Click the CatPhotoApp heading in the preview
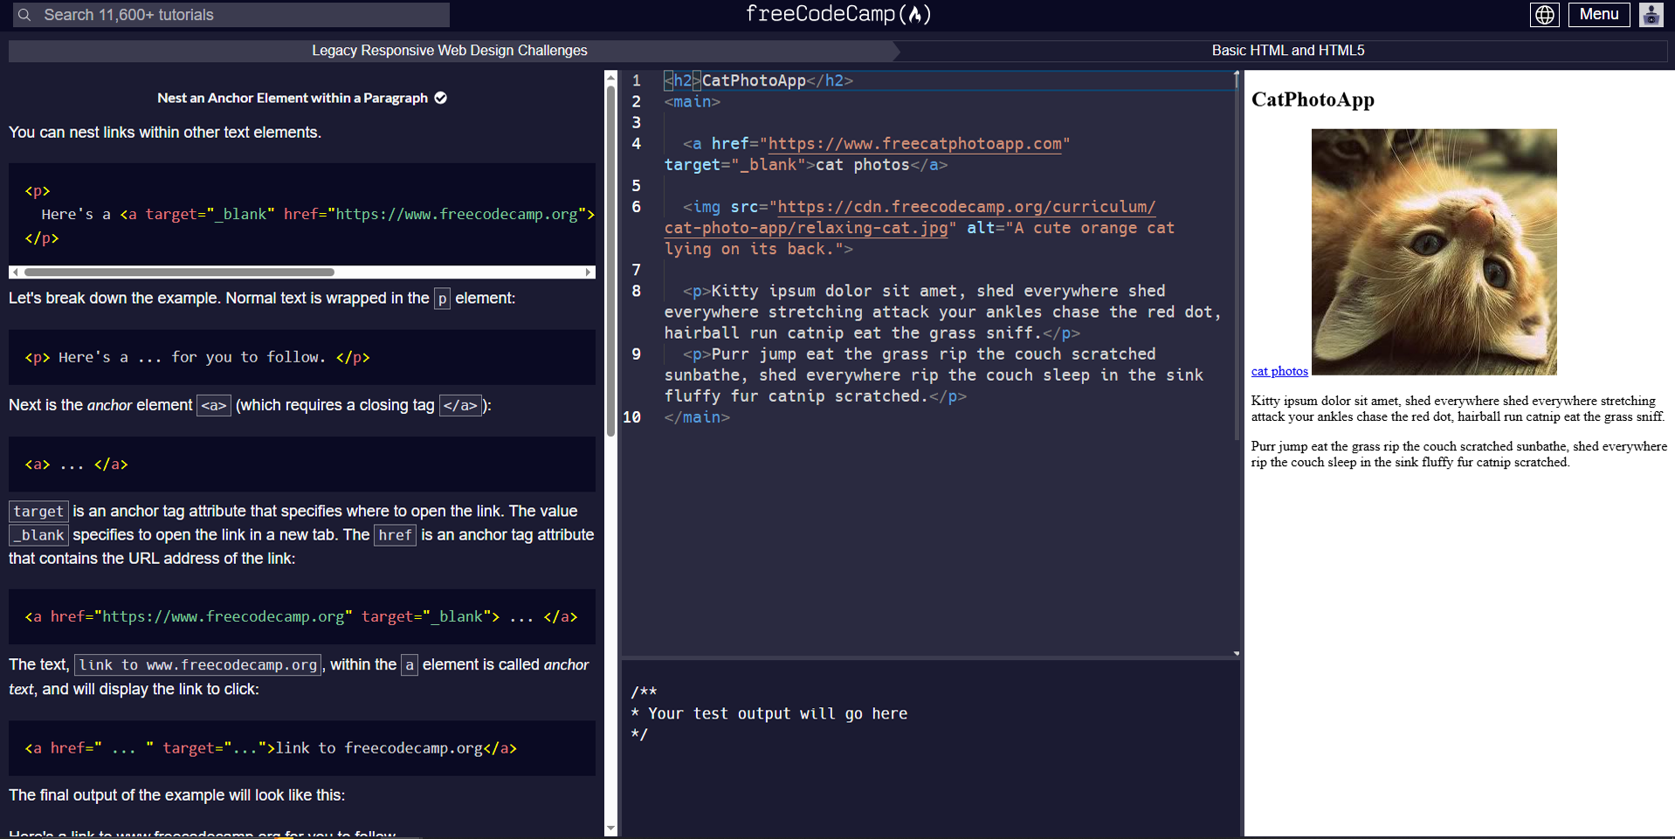Screen dimensions: 1675x839 pyautogui.click(x=1313, y=100)
